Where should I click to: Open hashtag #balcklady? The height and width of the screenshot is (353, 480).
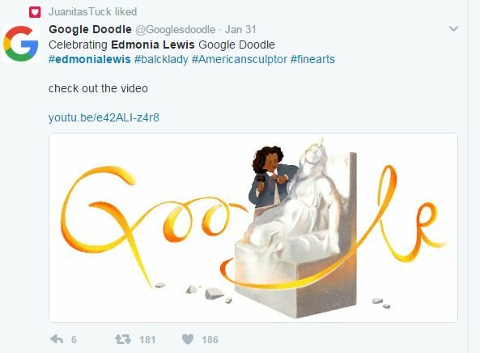(x=161, y=59)
